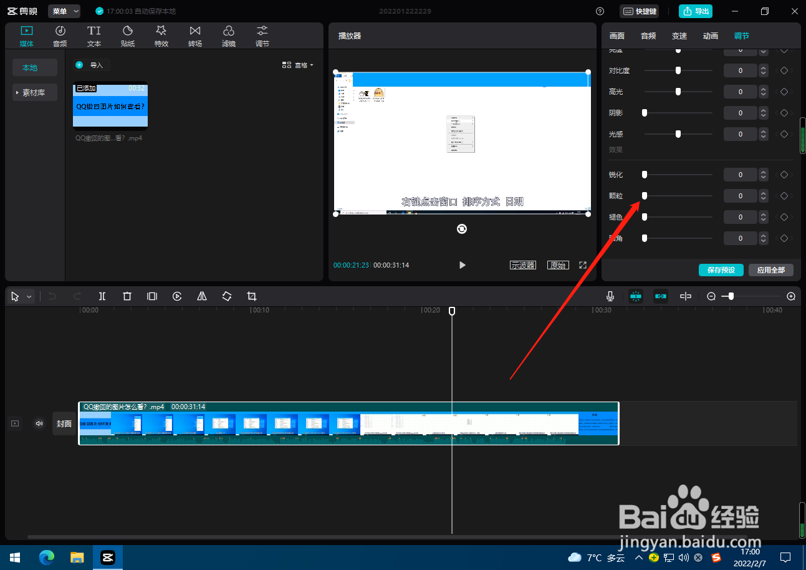806x570 pixels.
Task: Open the 宫格 view mode dropdown
Action: (298, 65)
